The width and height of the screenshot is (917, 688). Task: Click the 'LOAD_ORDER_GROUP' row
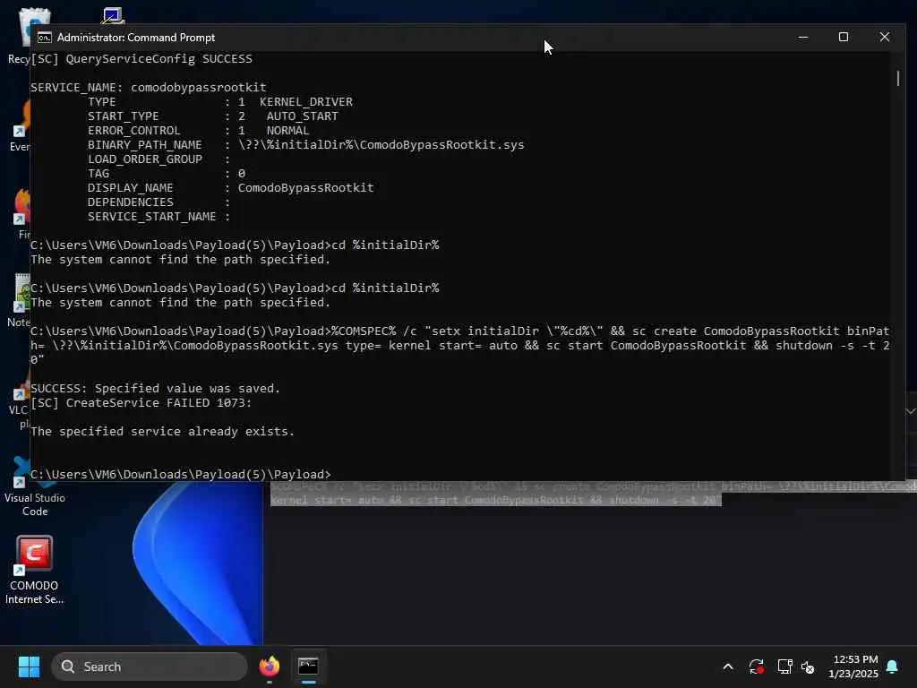tap(159, 159)
